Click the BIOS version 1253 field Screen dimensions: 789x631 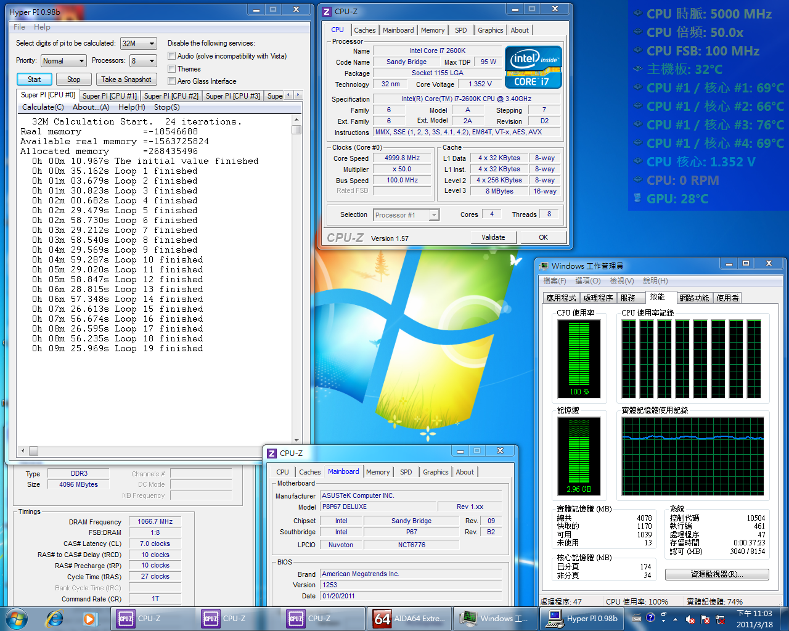(x=411, y=585)
